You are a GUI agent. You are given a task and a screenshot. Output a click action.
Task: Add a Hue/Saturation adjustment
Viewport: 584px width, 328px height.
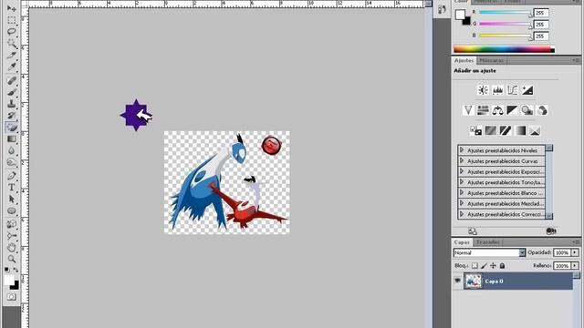click(483, 110)
